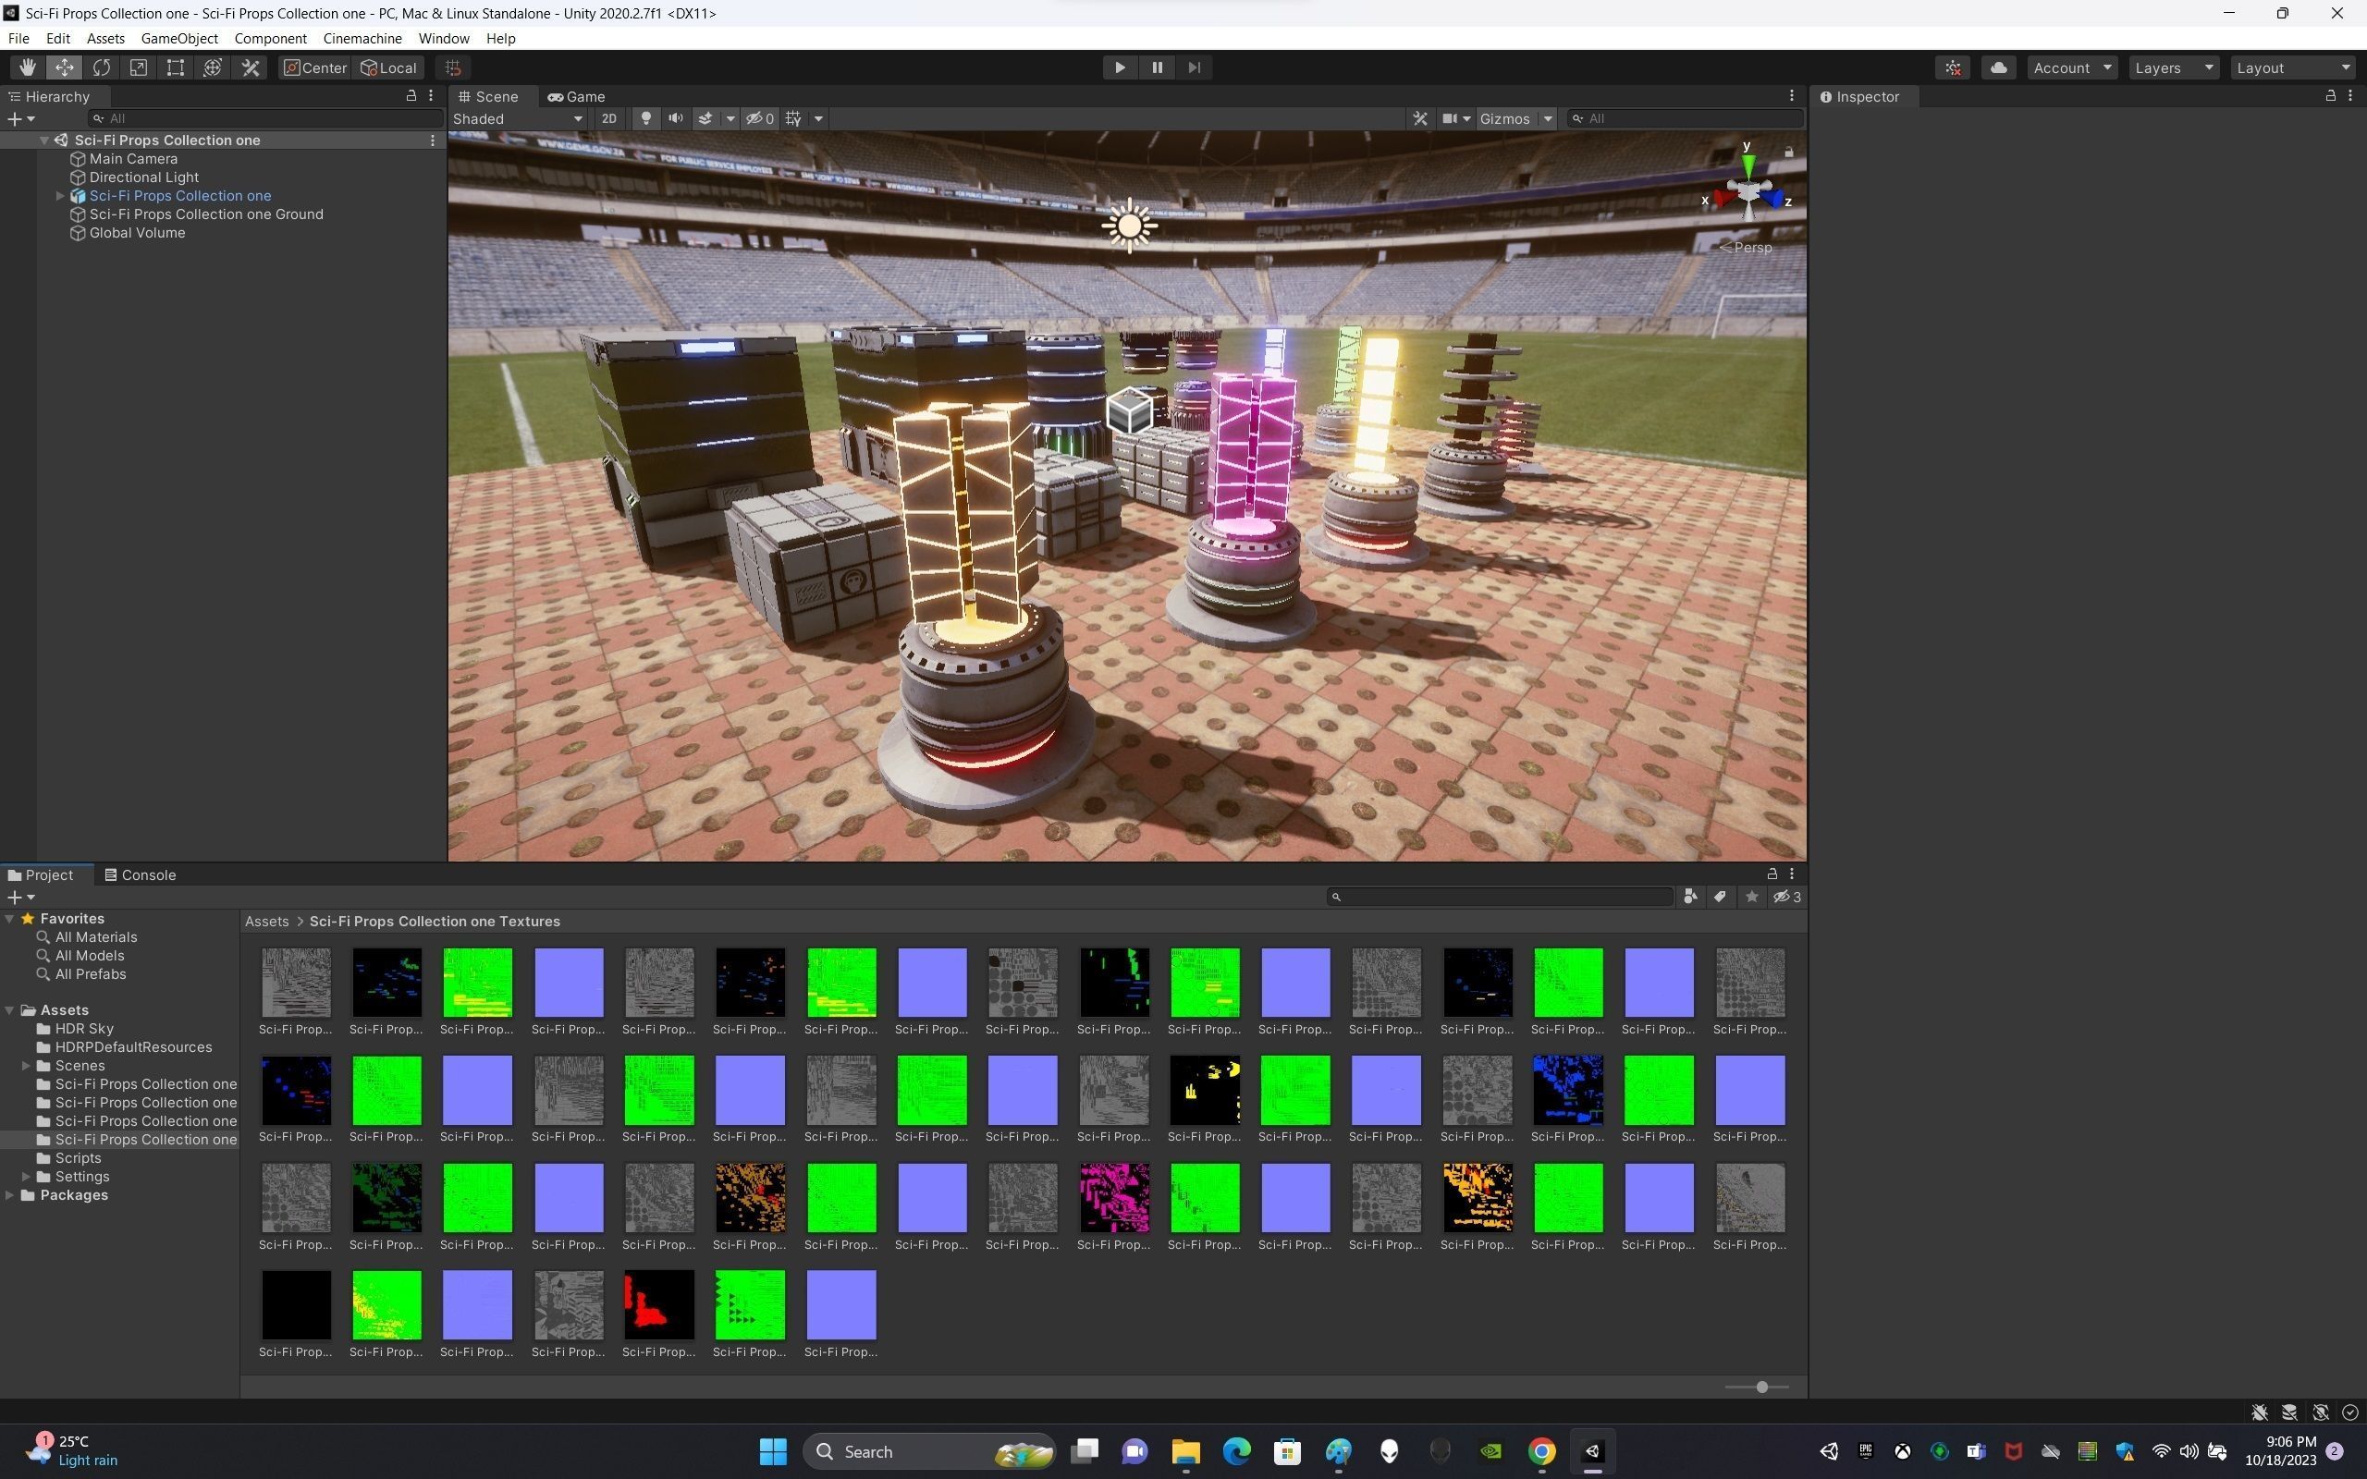The width and height of the screenshot is (2367, 1479).
Task: Open the Shaded draw mode dropdown
Action: [518, 118]
